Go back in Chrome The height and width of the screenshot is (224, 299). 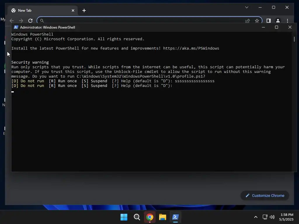(12, 21)
